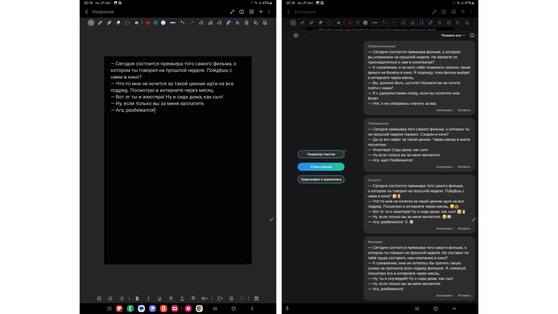Select the eraser tool in left note toolbar

tap(118, 23)
